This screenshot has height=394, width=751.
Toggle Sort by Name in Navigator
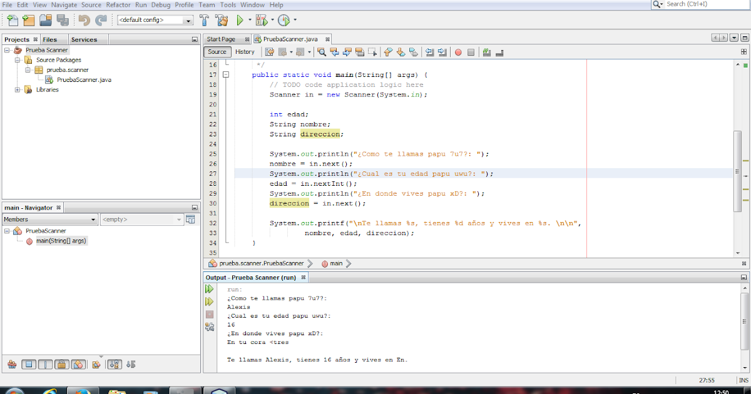tap(114, 364)
